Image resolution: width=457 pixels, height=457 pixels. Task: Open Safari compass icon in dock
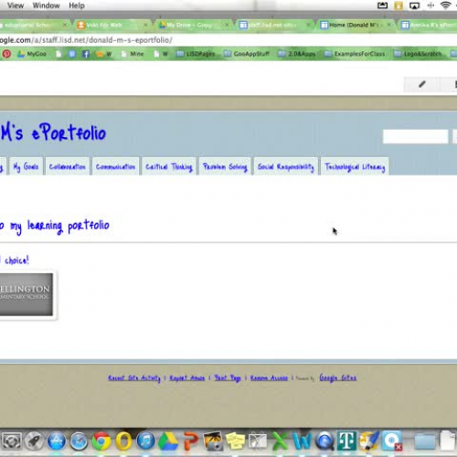(79, 441)
